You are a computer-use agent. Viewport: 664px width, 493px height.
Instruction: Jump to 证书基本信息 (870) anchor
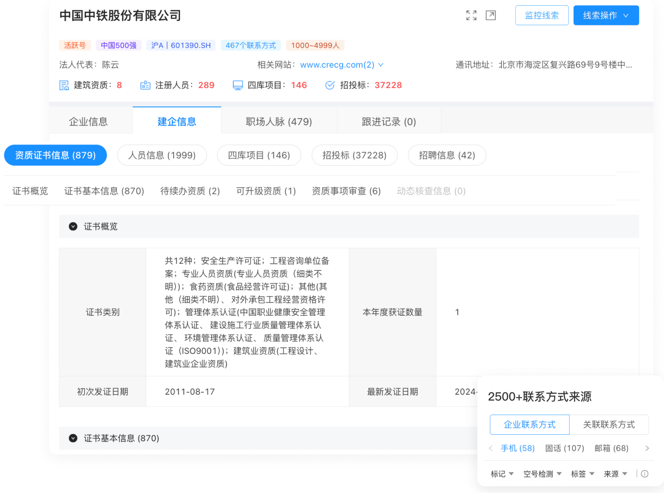[x=104, y=191]
